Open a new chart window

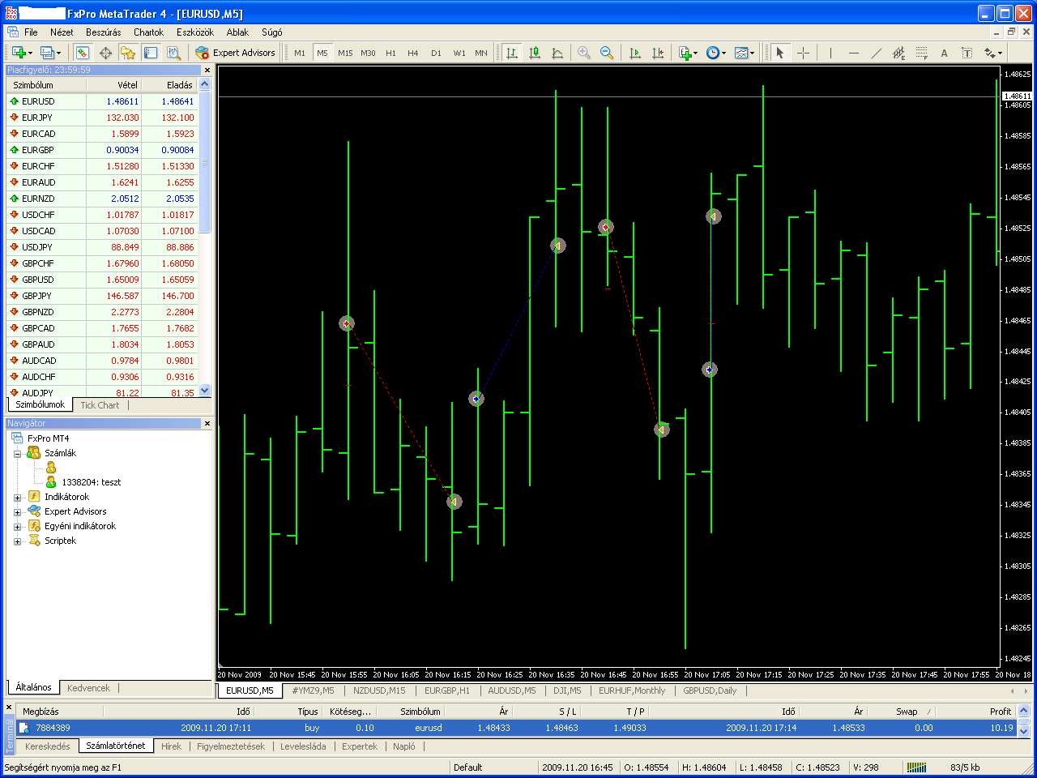(19, 53)
